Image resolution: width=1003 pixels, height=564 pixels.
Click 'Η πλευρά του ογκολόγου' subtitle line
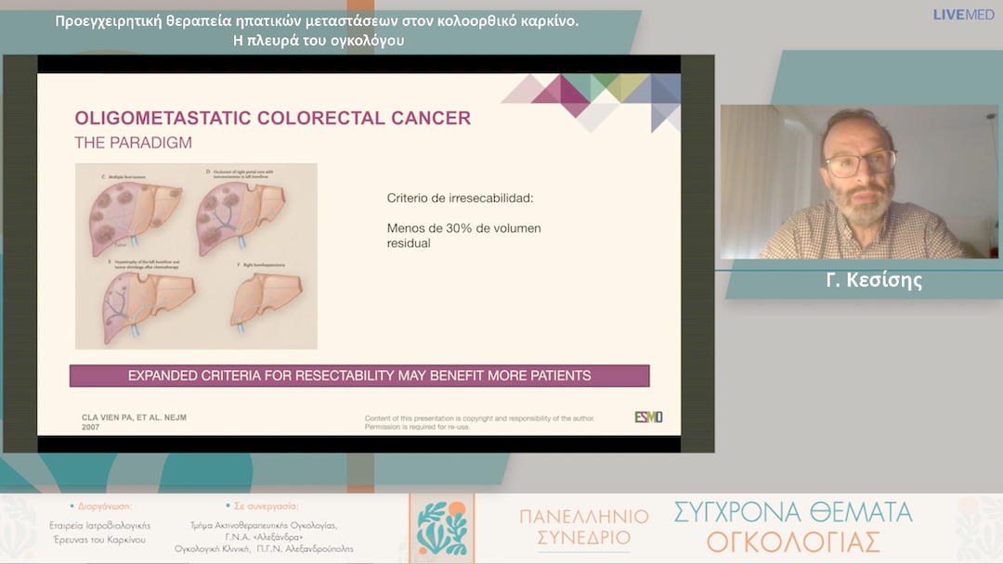pos(319,40)
